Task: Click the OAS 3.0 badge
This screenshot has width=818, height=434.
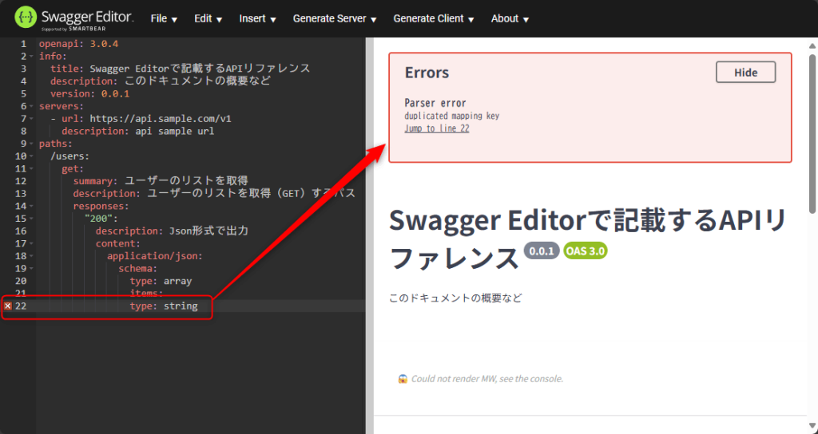Action: pos(586,251)
